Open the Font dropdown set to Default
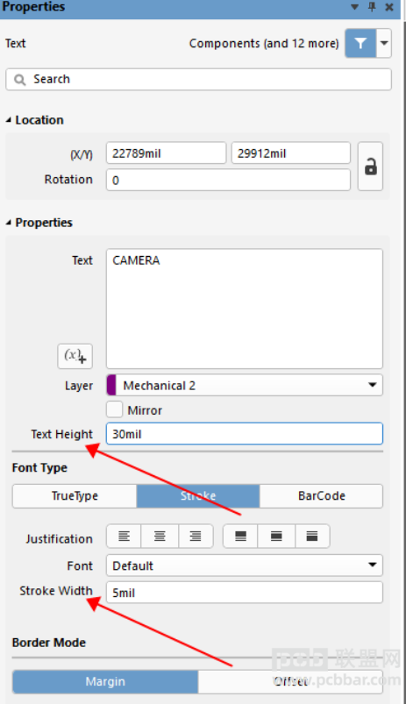Viewport: 406px width, 704px height. click(245, 565)
